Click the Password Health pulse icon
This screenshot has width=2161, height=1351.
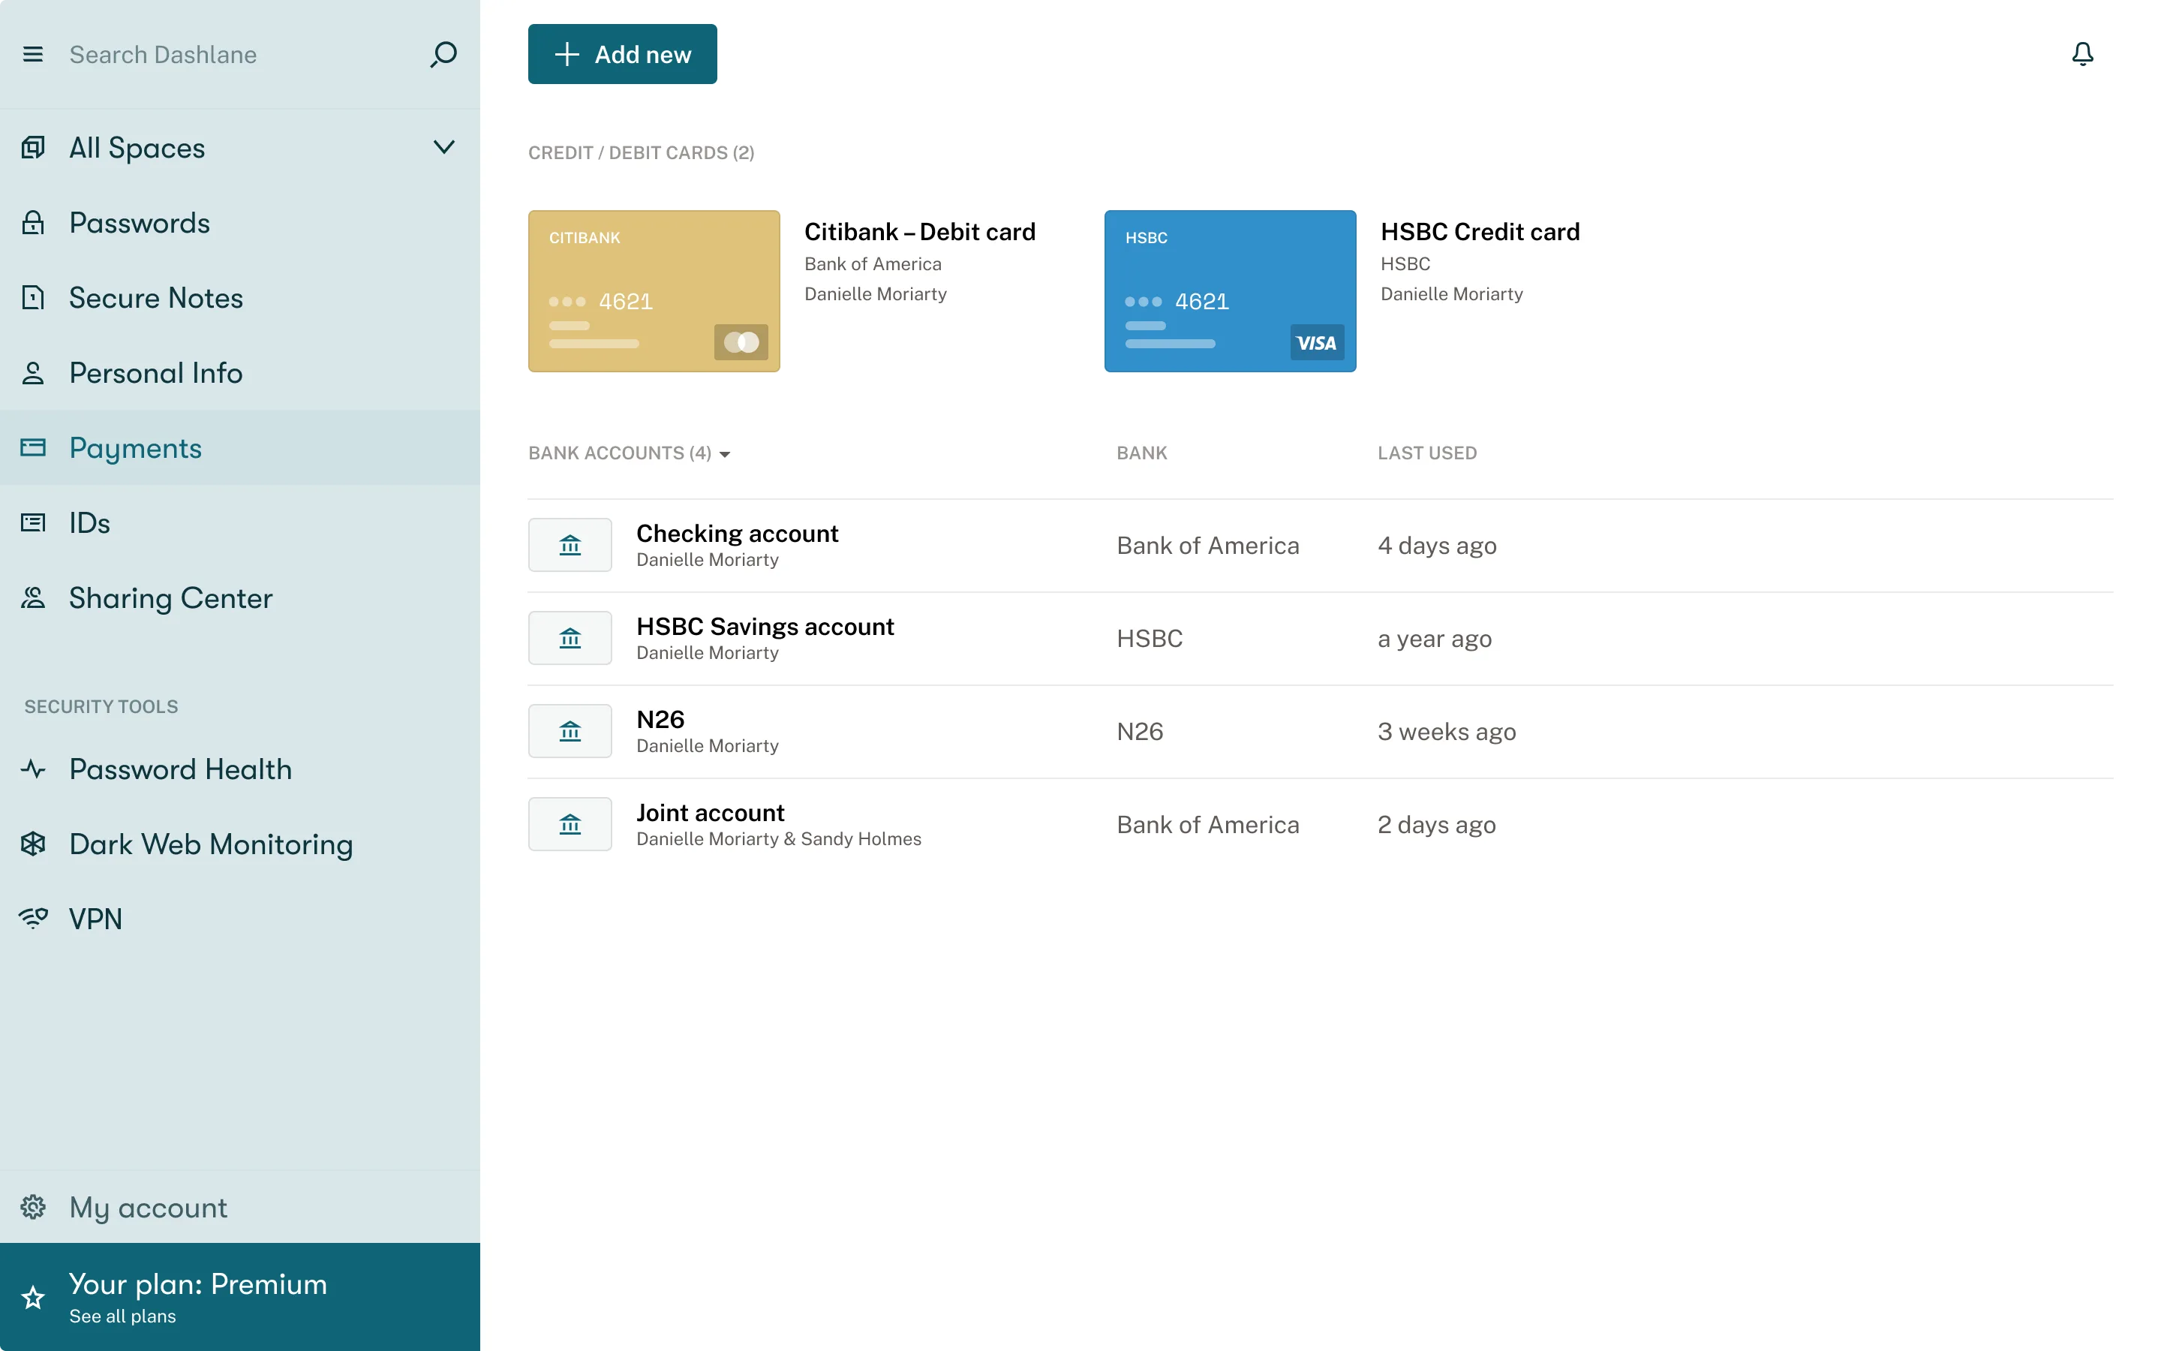tap(33, 769)
